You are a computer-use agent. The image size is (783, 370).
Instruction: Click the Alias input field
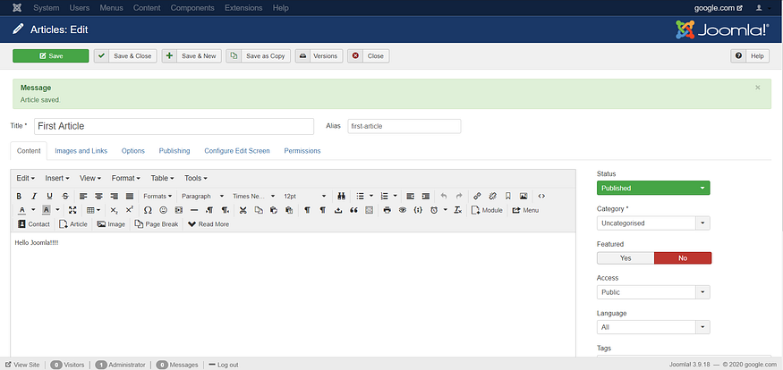[404, 126]
